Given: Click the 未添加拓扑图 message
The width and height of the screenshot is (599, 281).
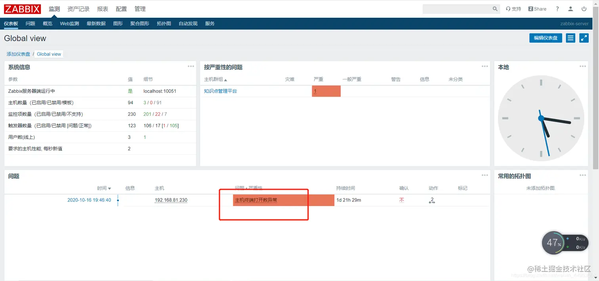Looking at the screenshot, I should [x=541, y=189].
